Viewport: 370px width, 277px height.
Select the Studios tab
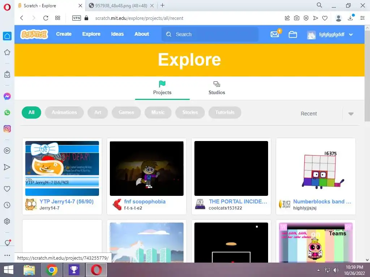coord(217,88)
